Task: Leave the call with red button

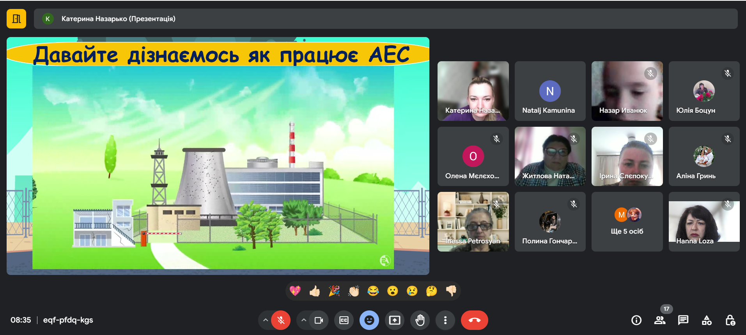Action: [x=474, y=320]
